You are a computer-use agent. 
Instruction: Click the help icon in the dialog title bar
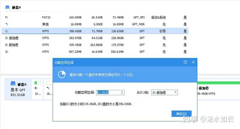point(185,62)
